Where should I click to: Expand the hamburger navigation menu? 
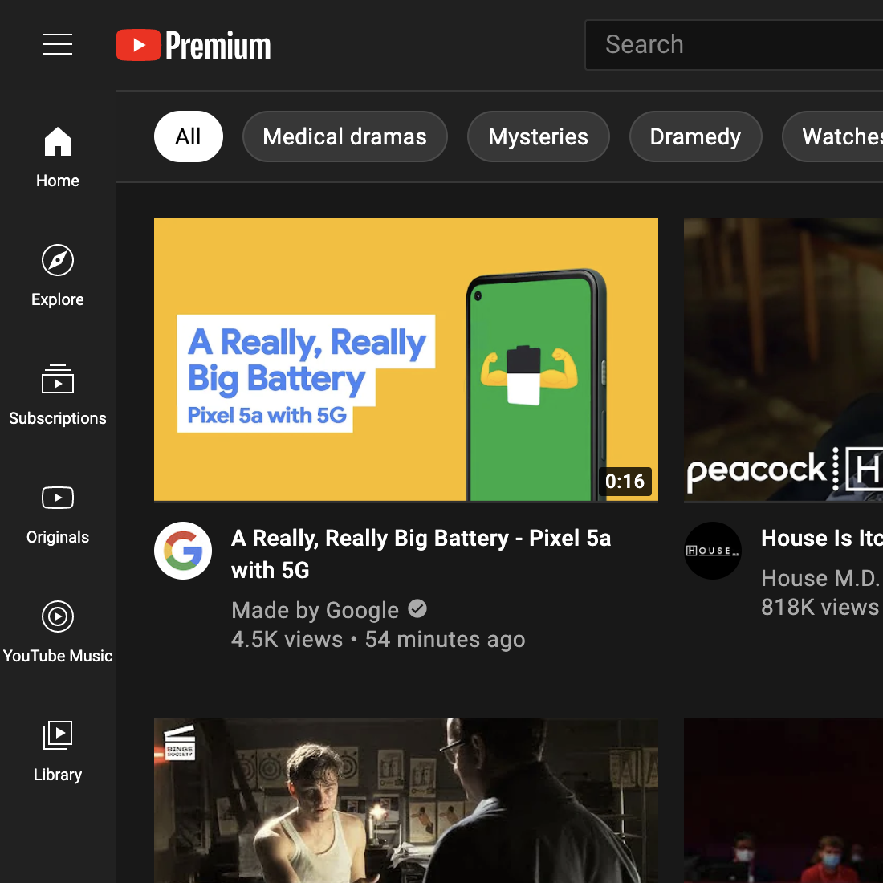coord(58,45)
